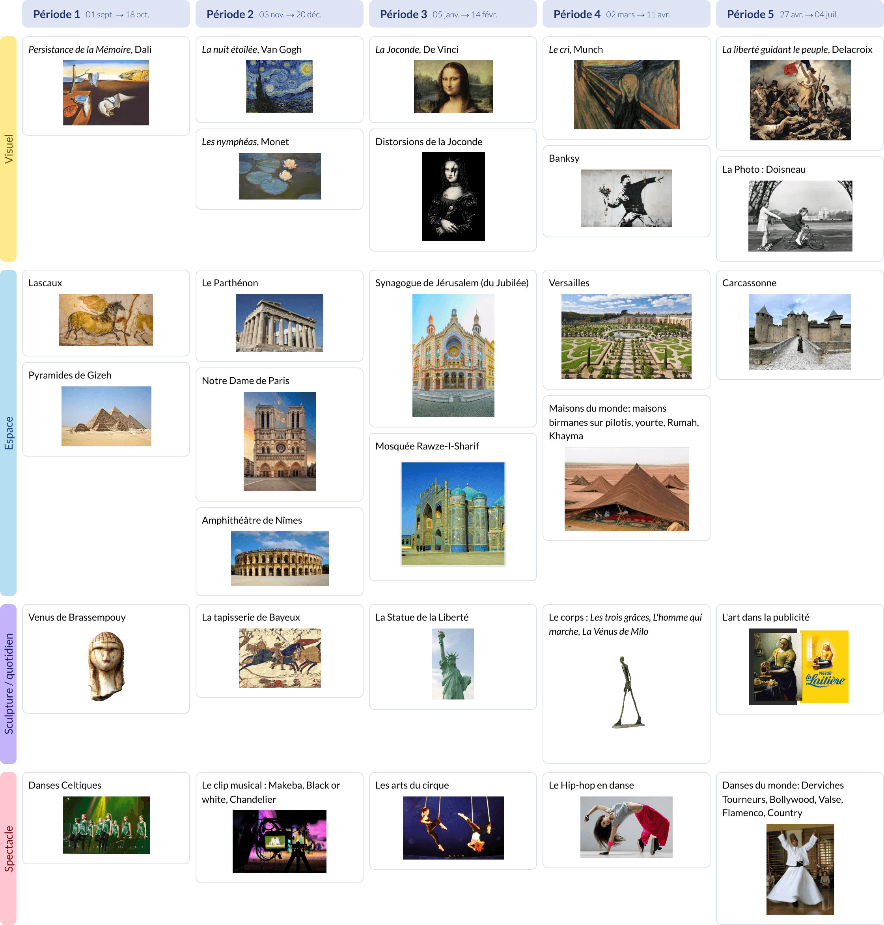Open the La tapisserie de Bayeux thumbnail
884x925 pixels.
tap(280, 659)
